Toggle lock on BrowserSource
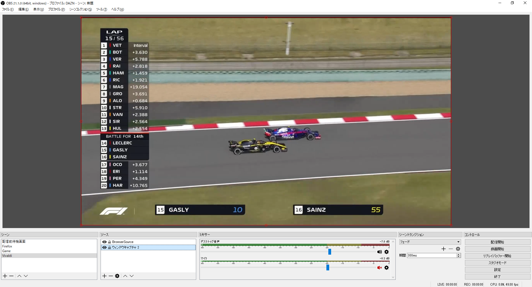532x287 pixels. click(x=109, y=242)
